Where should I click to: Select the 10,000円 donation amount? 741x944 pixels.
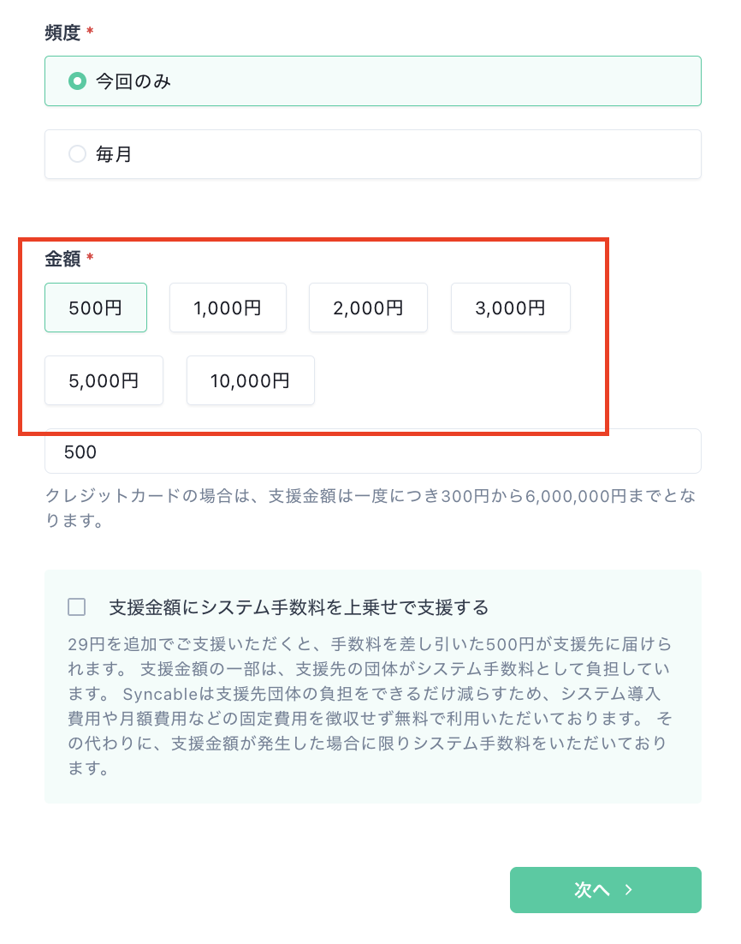pyautogui.click(x=250, y=380)
